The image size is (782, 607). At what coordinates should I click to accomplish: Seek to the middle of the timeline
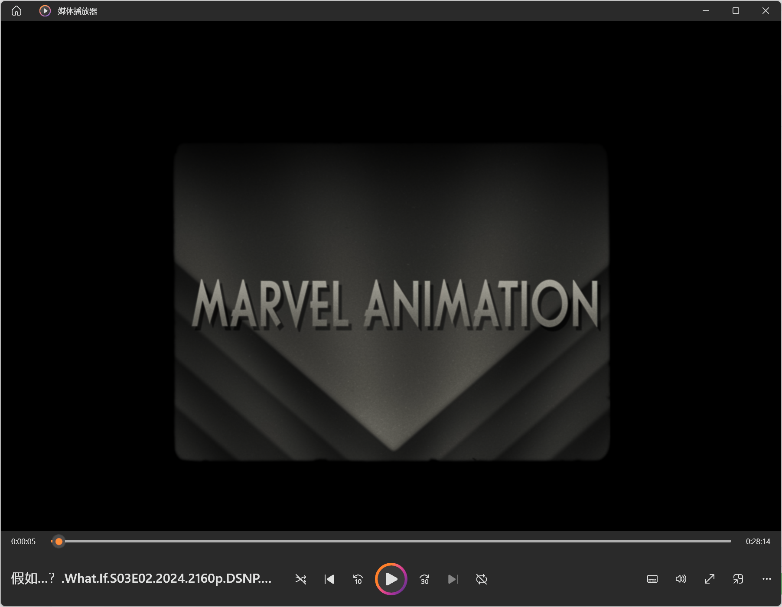click(x=391, y=541)
